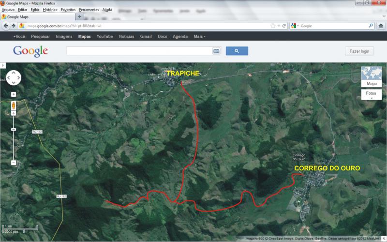Go forward with the browser forward arrow

(x=14, y=26)
